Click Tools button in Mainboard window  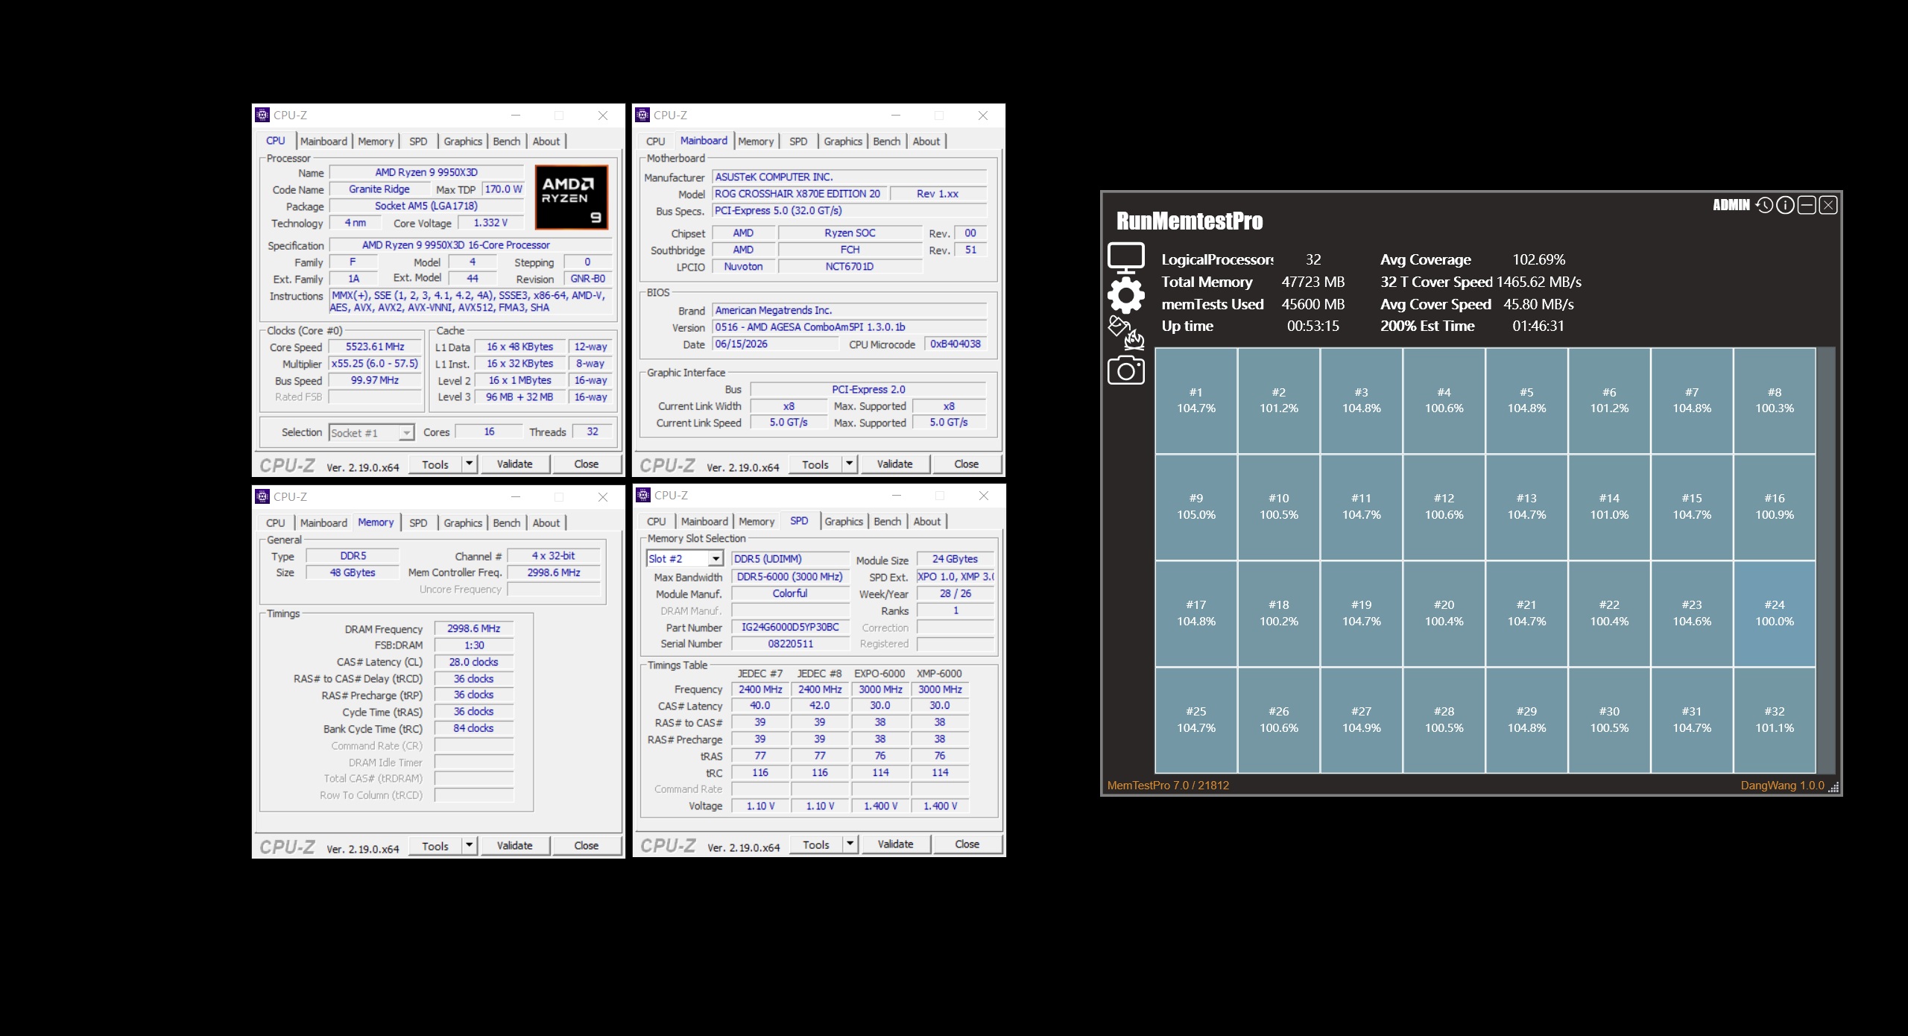click(x=815, y=464)
